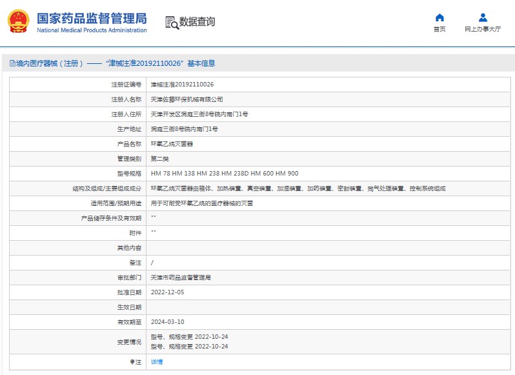Click the 变更情况 label

coord(130,342)
